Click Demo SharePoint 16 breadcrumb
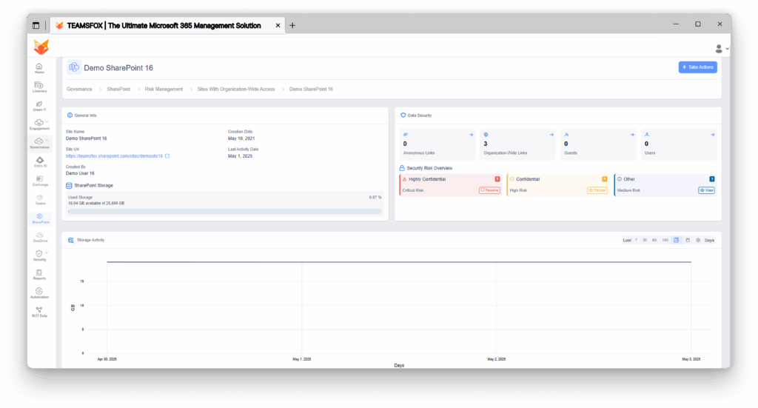Viewport: 758px width, 408px height. [312, 90]
